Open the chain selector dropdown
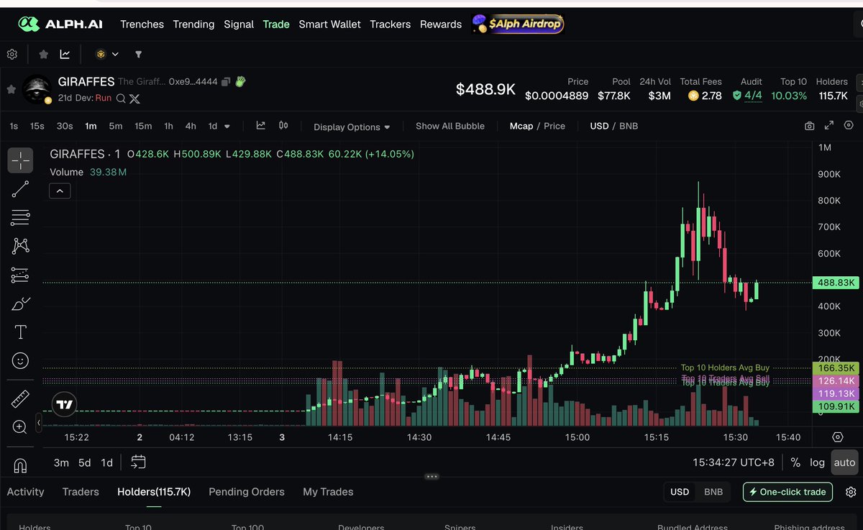Screen dimensions: 863x530 tap(107, 54)
